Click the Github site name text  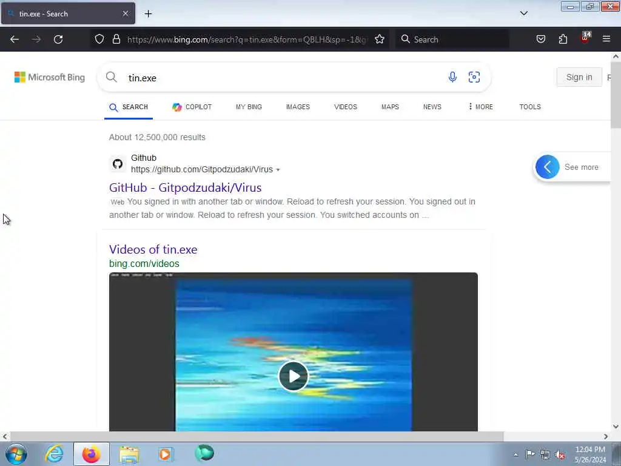point(143,158)
